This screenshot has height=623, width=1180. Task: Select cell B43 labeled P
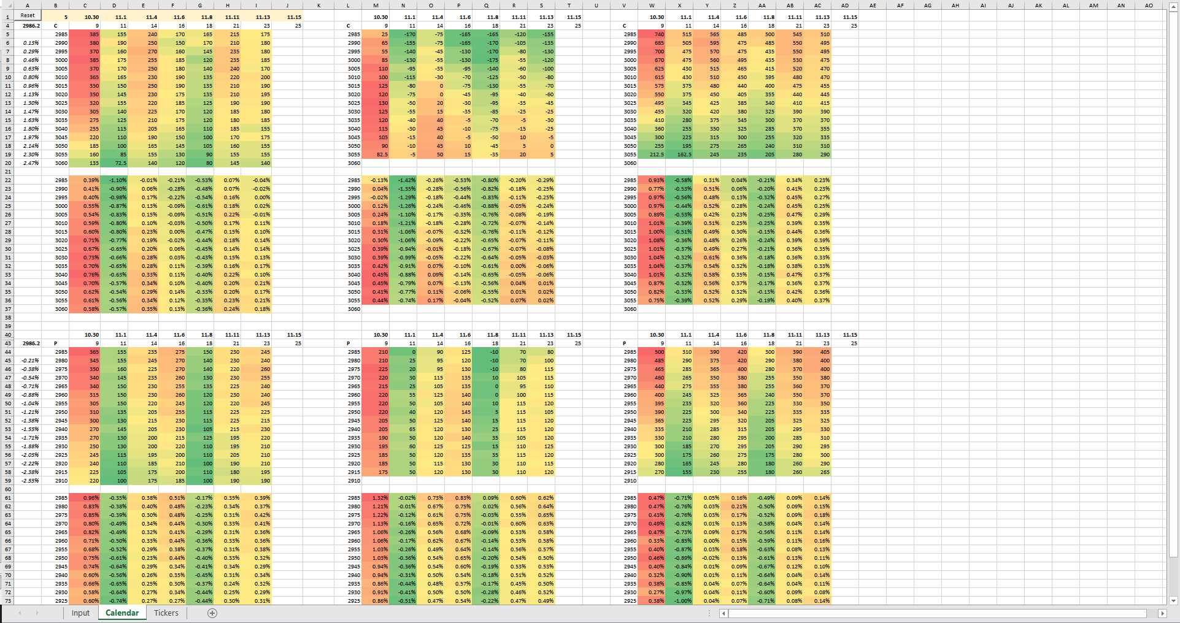(x=55, y=343)
